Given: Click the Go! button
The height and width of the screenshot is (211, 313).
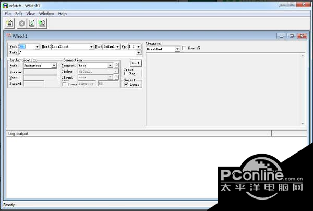Looking at the screenshot, I should (136, 63).
